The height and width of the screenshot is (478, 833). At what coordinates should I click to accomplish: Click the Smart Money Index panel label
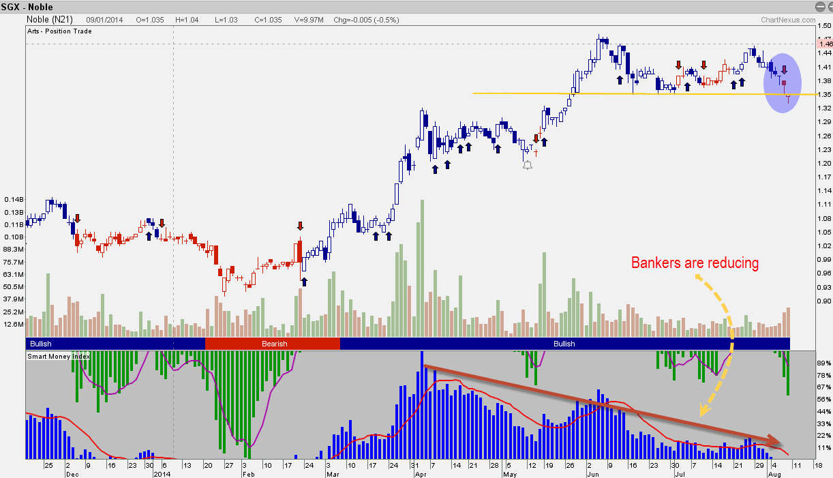click(59, 356)
